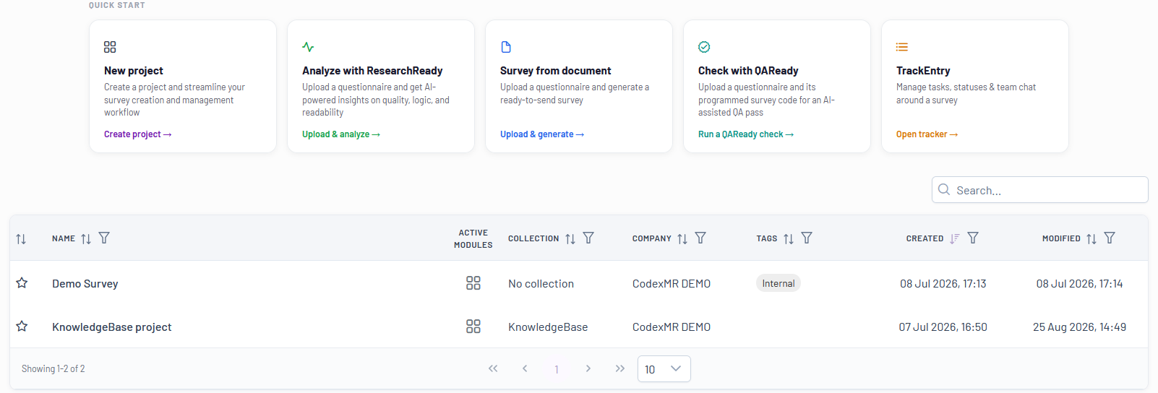Sort table by Modified date
The width and height of the screenshot is (1158, 393).
(x=1091, y=238)
